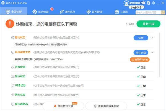Click the network card Wi-Fi icon
The width and height of the screenshot is (166, 111).
(12, 95)
